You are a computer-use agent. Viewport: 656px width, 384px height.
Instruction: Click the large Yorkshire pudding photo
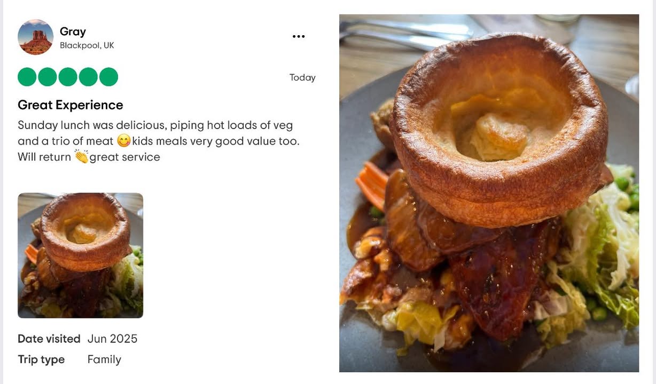(x=489, y=193)
